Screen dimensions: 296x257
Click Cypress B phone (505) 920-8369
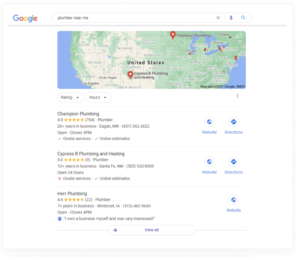tap(140, 166)
